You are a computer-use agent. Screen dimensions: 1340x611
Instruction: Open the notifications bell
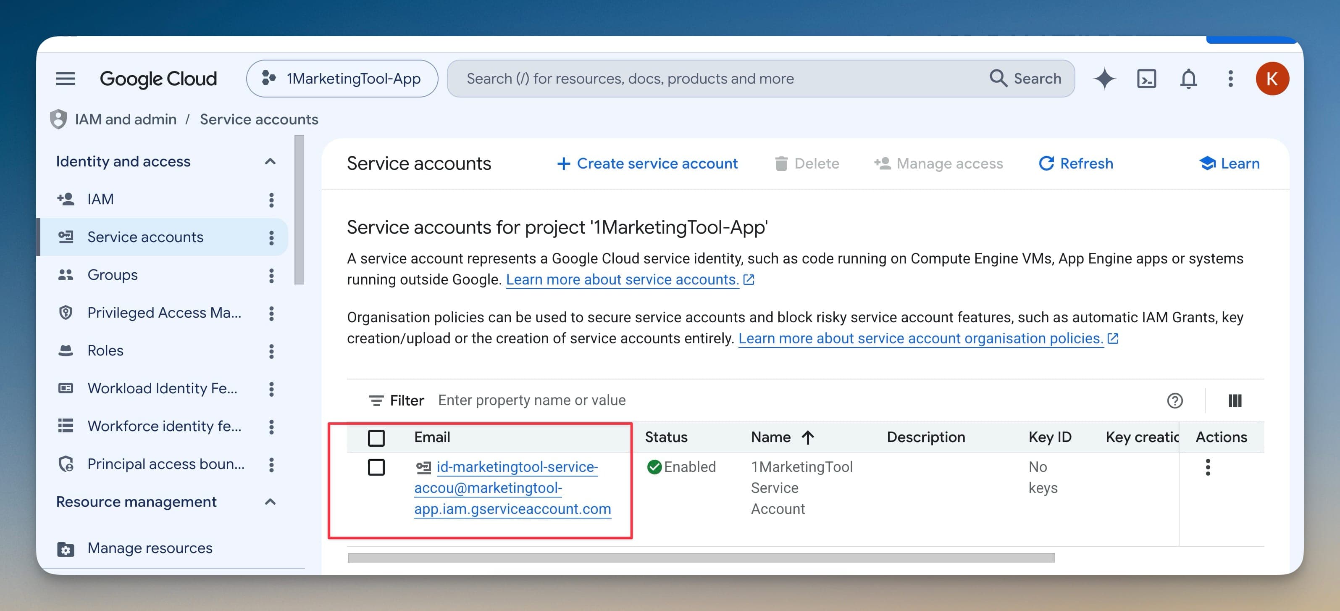pyautogui.click(x=1189, y=79)
